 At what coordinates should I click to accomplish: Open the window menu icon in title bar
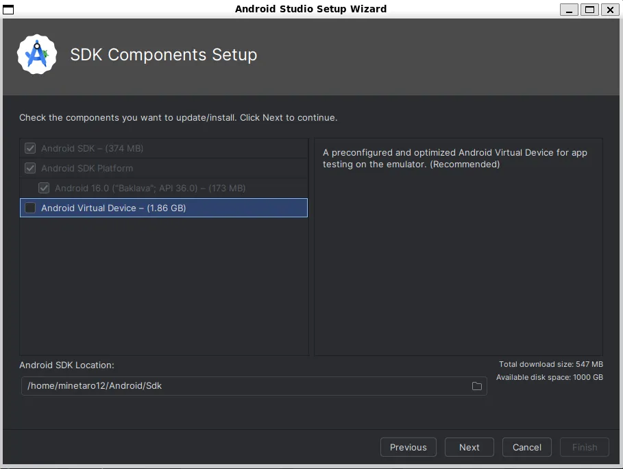coord(8,9)
